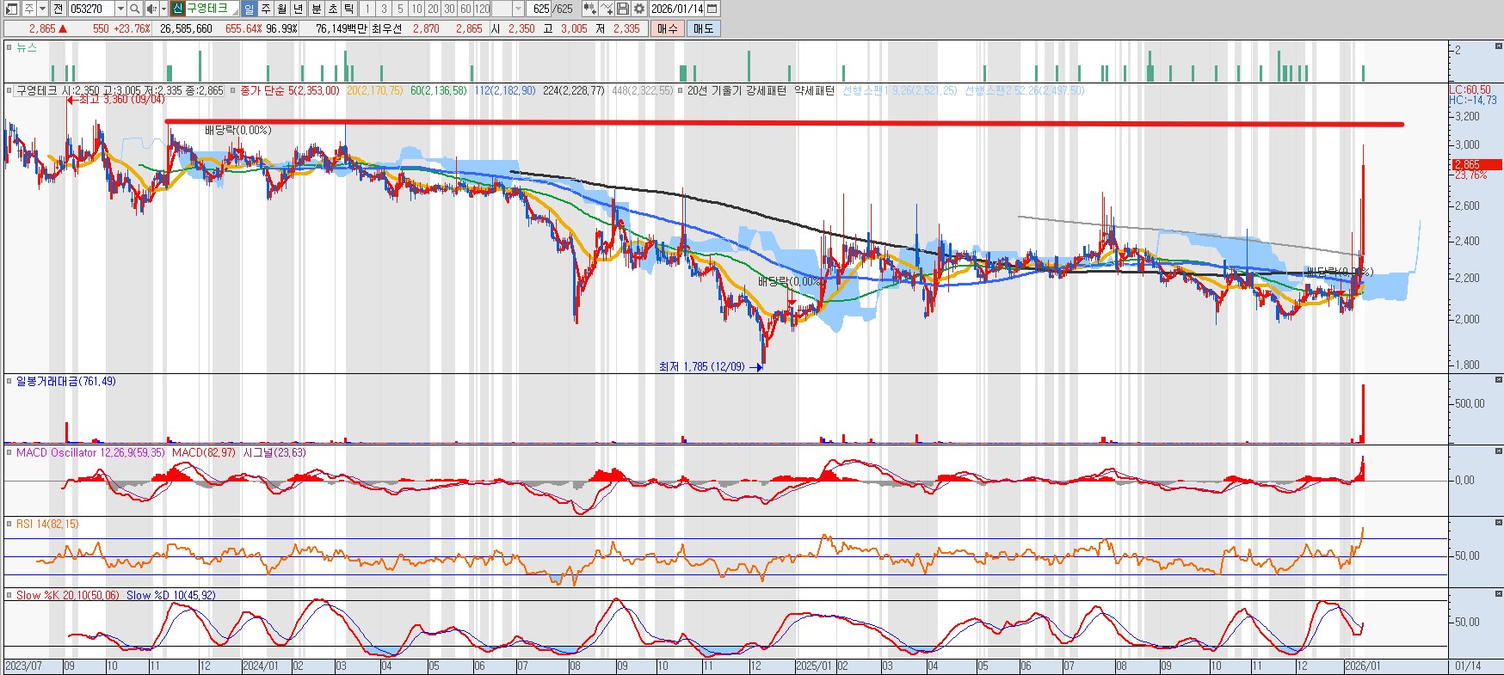The width and height of the screenshot is (1504, 675).
Task: Click the 일봉거래대금 volume panel label
Action: click(x=65, y=381)
